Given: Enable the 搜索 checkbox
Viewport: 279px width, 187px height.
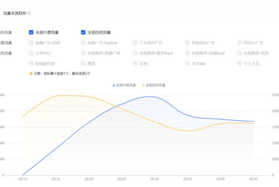Looking at the screenshot, I should coord(83,63).
